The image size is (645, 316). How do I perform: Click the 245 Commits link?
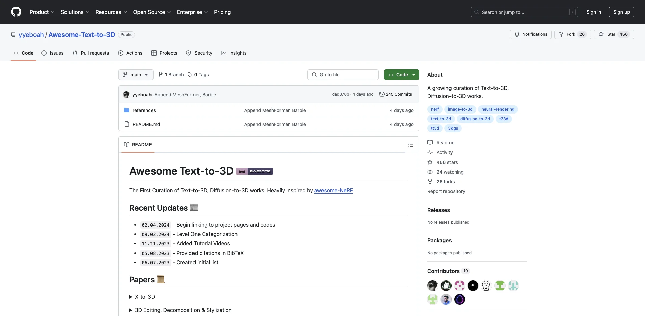coord(395,94)
